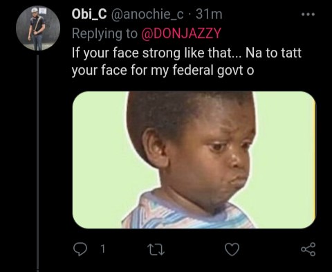Click the display name Obi_C
The height and width of the screenshot is (272, 332).
pyautogui.click(x=89, y=15)
